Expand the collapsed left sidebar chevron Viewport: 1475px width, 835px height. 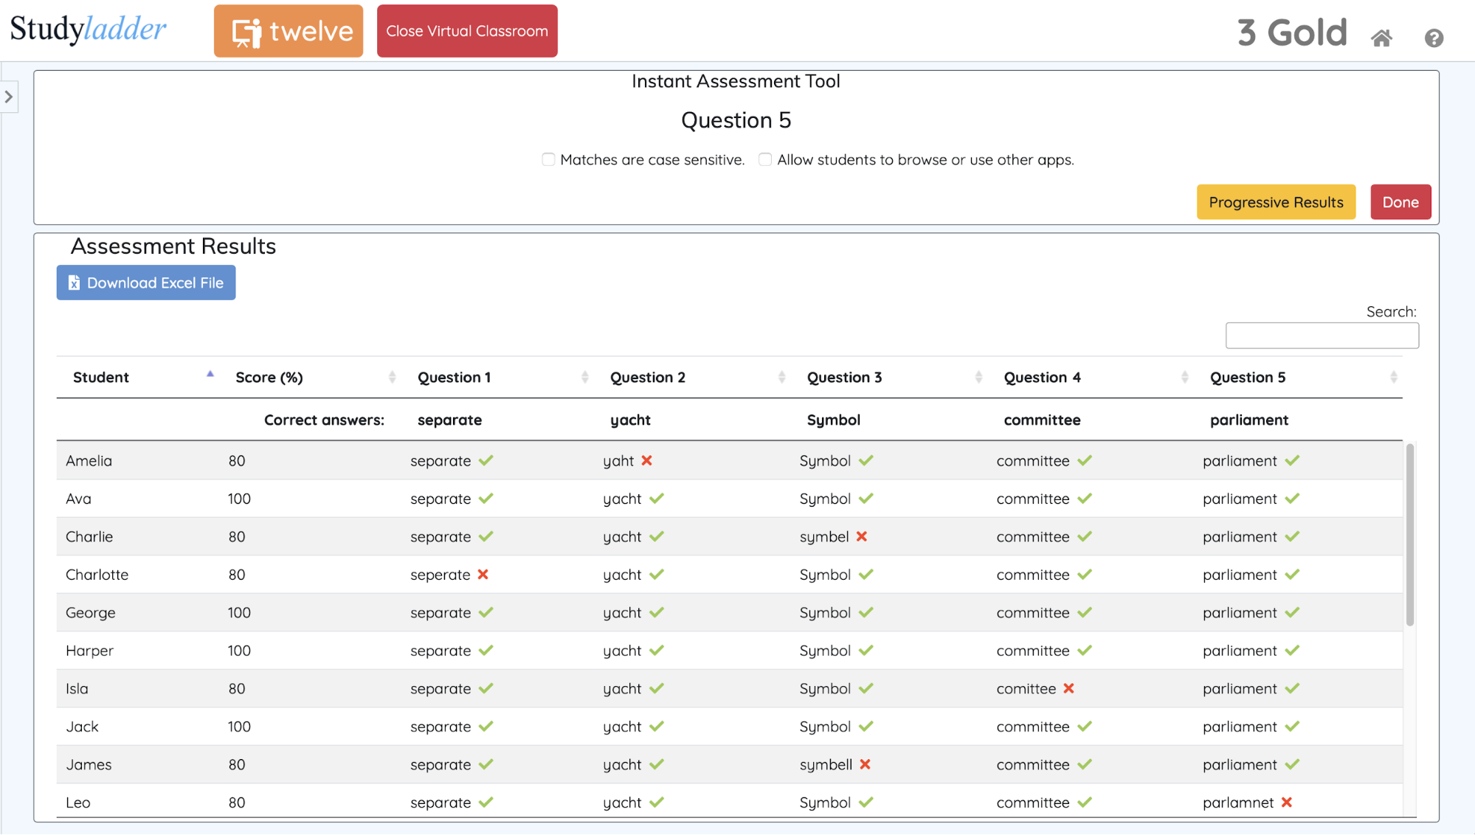point(9,97)
